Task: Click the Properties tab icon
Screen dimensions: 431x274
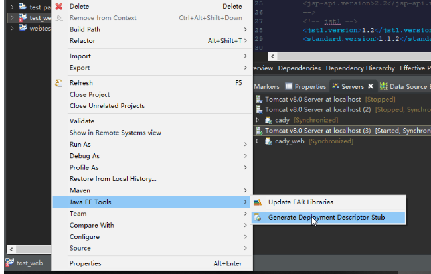Action: point(289,86)
